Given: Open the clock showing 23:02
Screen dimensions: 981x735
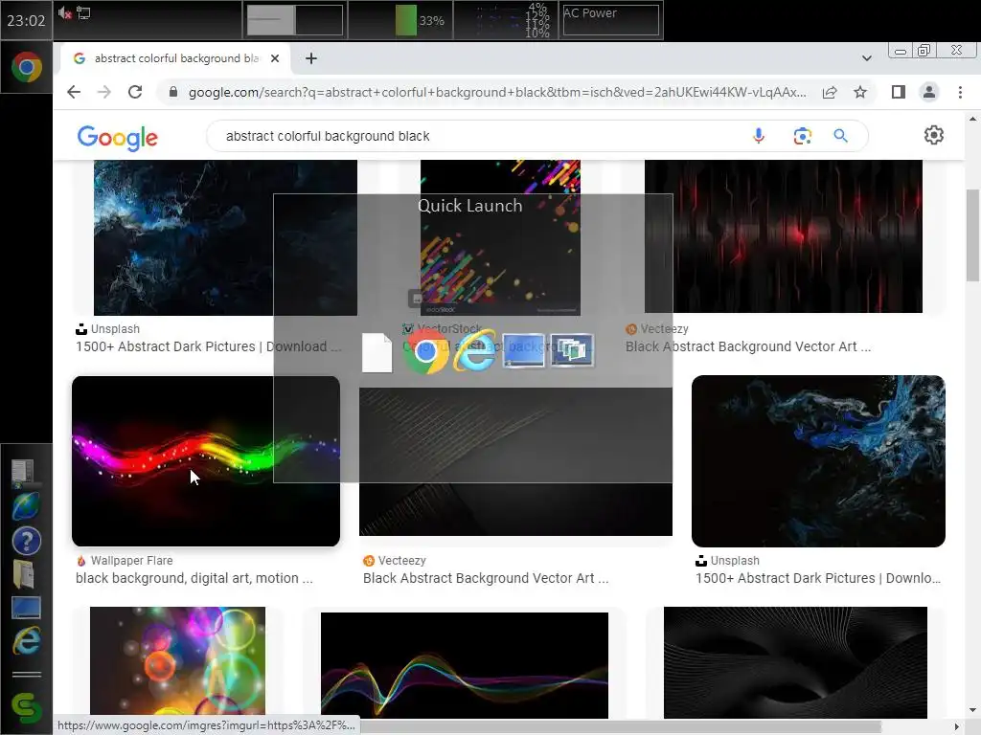Looking at the screenshot, I should coord(26,21).
